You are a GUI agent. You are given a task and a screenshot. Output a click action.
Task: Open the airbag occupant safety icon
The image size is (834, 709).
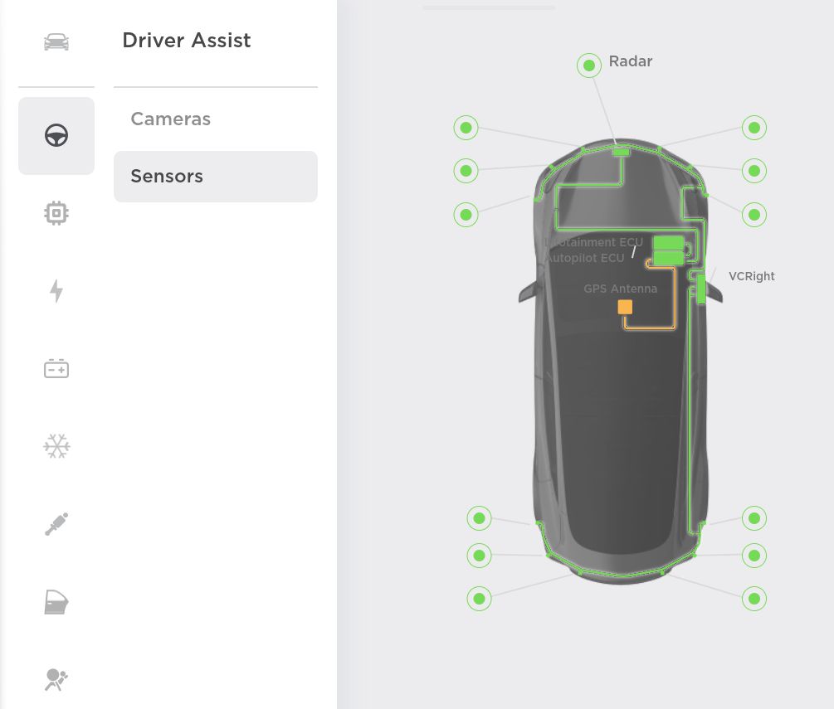point(56,680)
